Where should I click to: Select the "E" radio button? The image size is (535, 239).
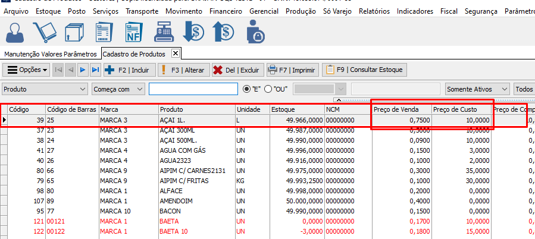(x=247, y=89)
